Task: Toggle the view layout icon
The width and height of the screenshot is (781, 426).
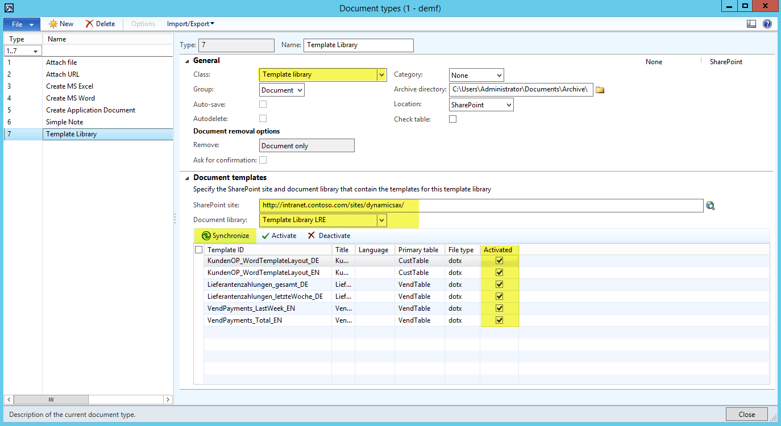Action: (751, 24)
